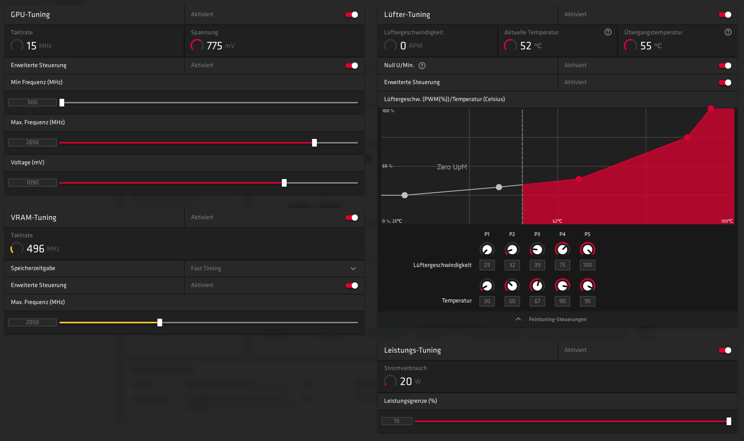The image size is (744, 441).
Task: Click the Übergangstemperatur help icon
Action: [x=728, y=32]
